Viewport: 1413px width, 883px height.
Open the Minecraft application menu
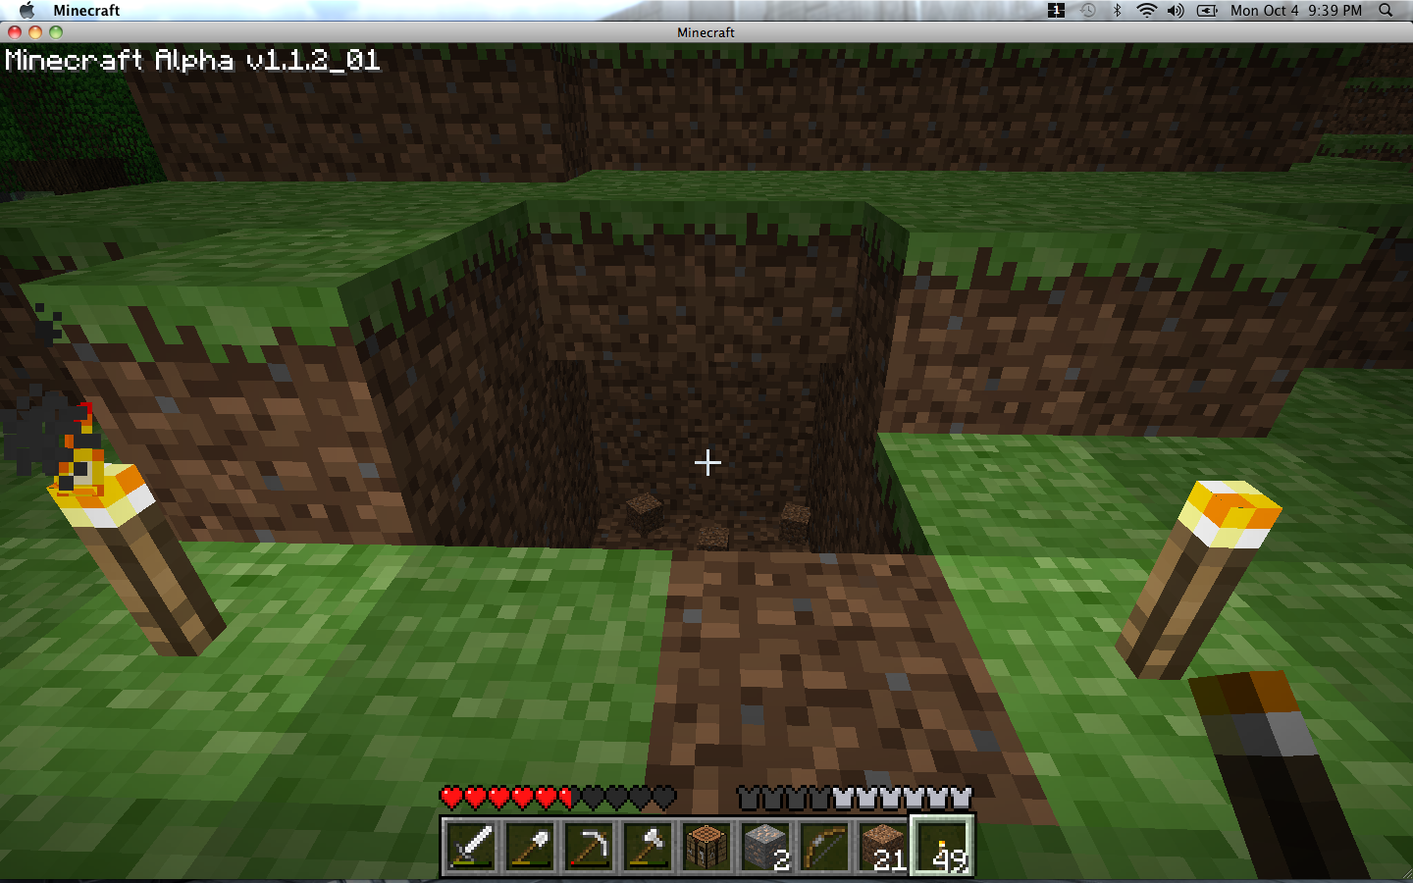click(x=86, y=10)
